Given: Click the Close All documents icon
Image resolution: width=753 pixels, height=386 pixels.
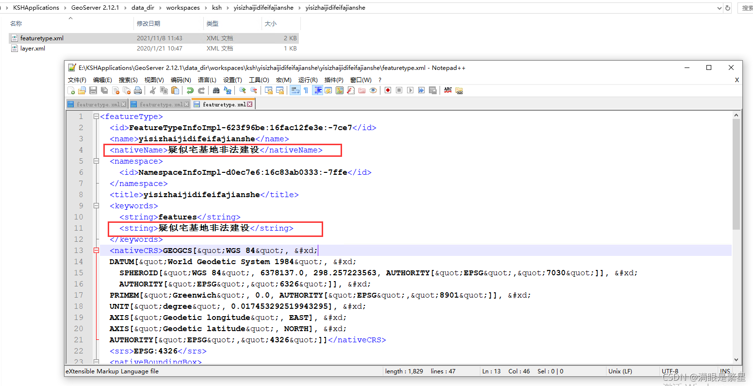Looking at the screenshot, I should click(x=127, y=90).
